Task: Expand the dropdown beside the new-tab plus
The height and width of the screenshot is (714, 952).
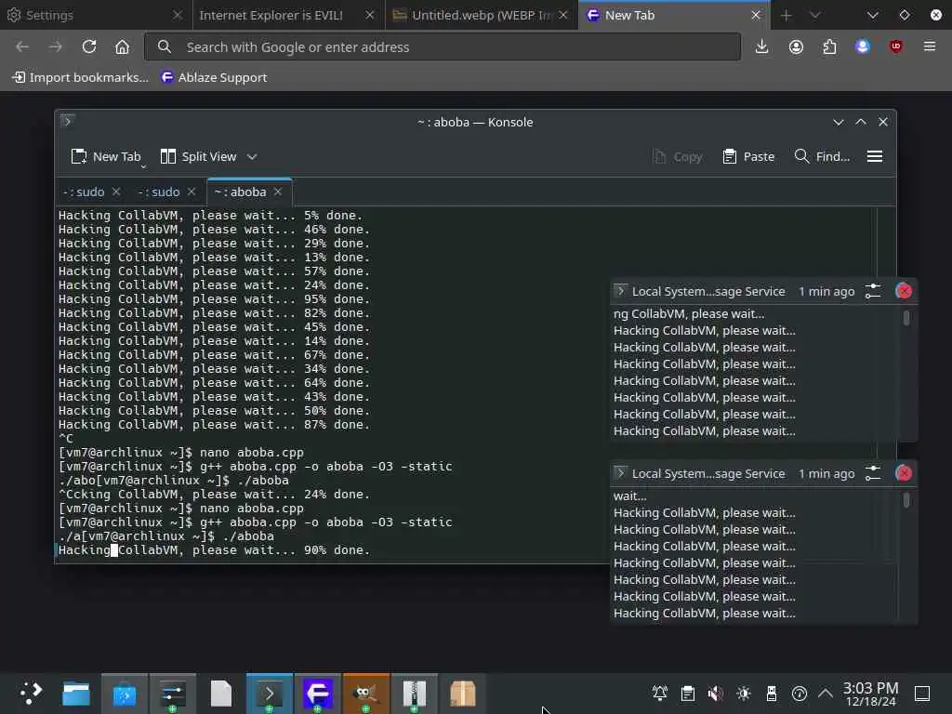Action: pos(815,15)
